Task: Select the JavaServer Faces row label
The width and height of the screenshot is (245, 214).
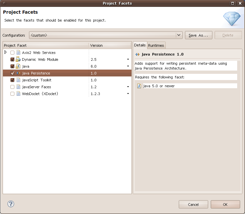Action: 37,87
